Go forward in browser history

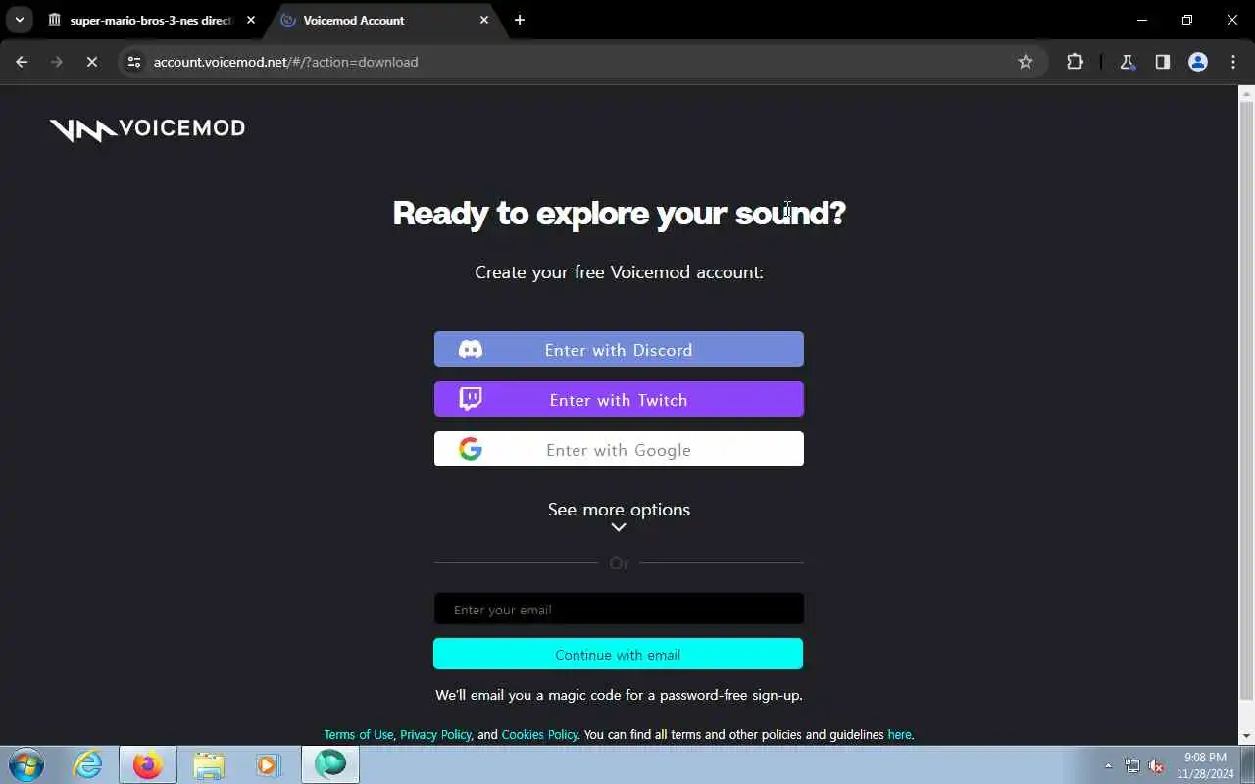click(x=56, y=62)
